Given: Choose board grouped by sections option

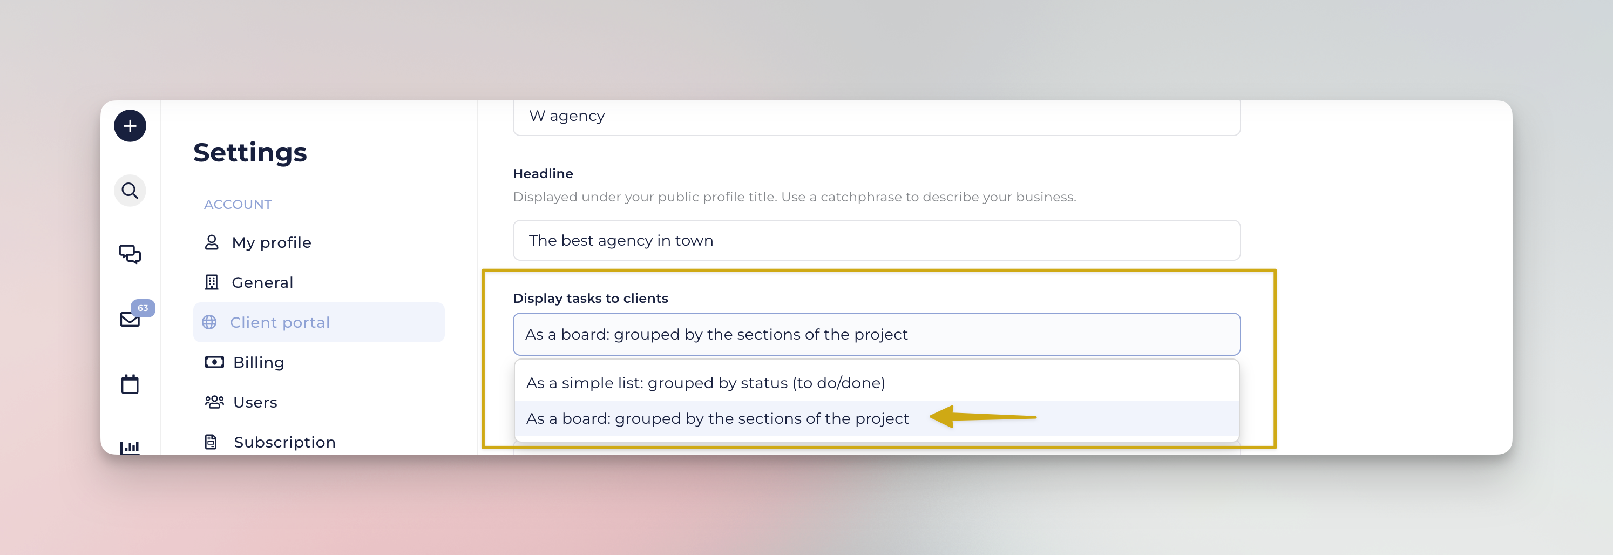Looking at the screenshot, I should 876,418.
